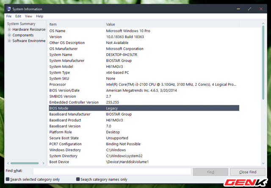Enable Search category names only
The image size is (271, 188).
click(x=78, y=179)
